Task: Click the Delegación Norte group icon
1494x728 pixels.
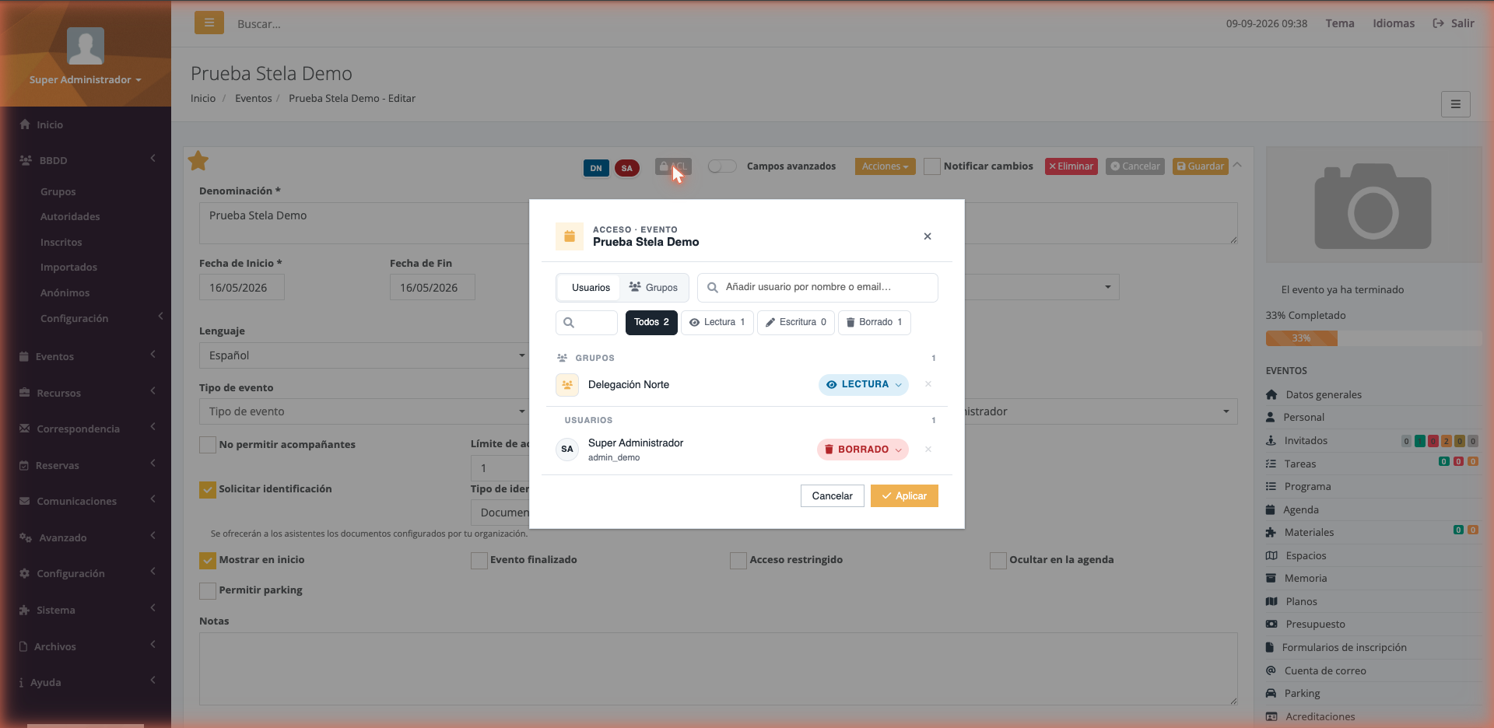Action: (x=567, y=385)
